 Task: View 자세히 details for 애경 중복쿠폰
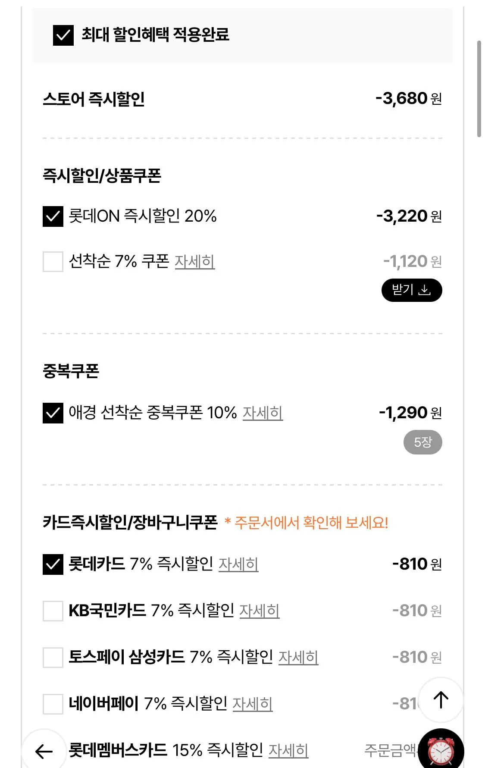coord(263,413)
